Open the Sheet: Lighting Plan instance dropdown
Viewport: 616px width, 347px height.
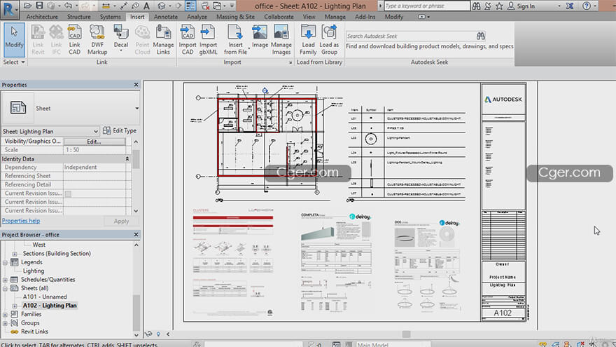click(x=95, y=131)
